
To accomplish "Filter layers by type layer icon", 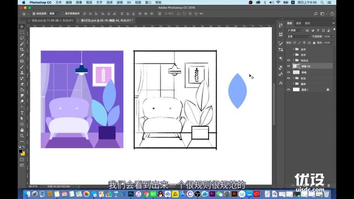I will (318, 30).
